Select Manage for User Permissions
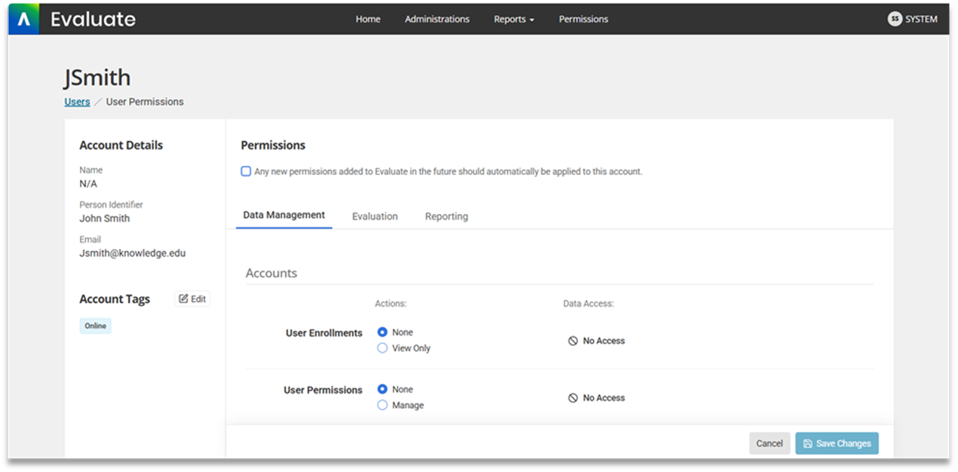This screenshot has width=958, height=472. click(382, 405)
